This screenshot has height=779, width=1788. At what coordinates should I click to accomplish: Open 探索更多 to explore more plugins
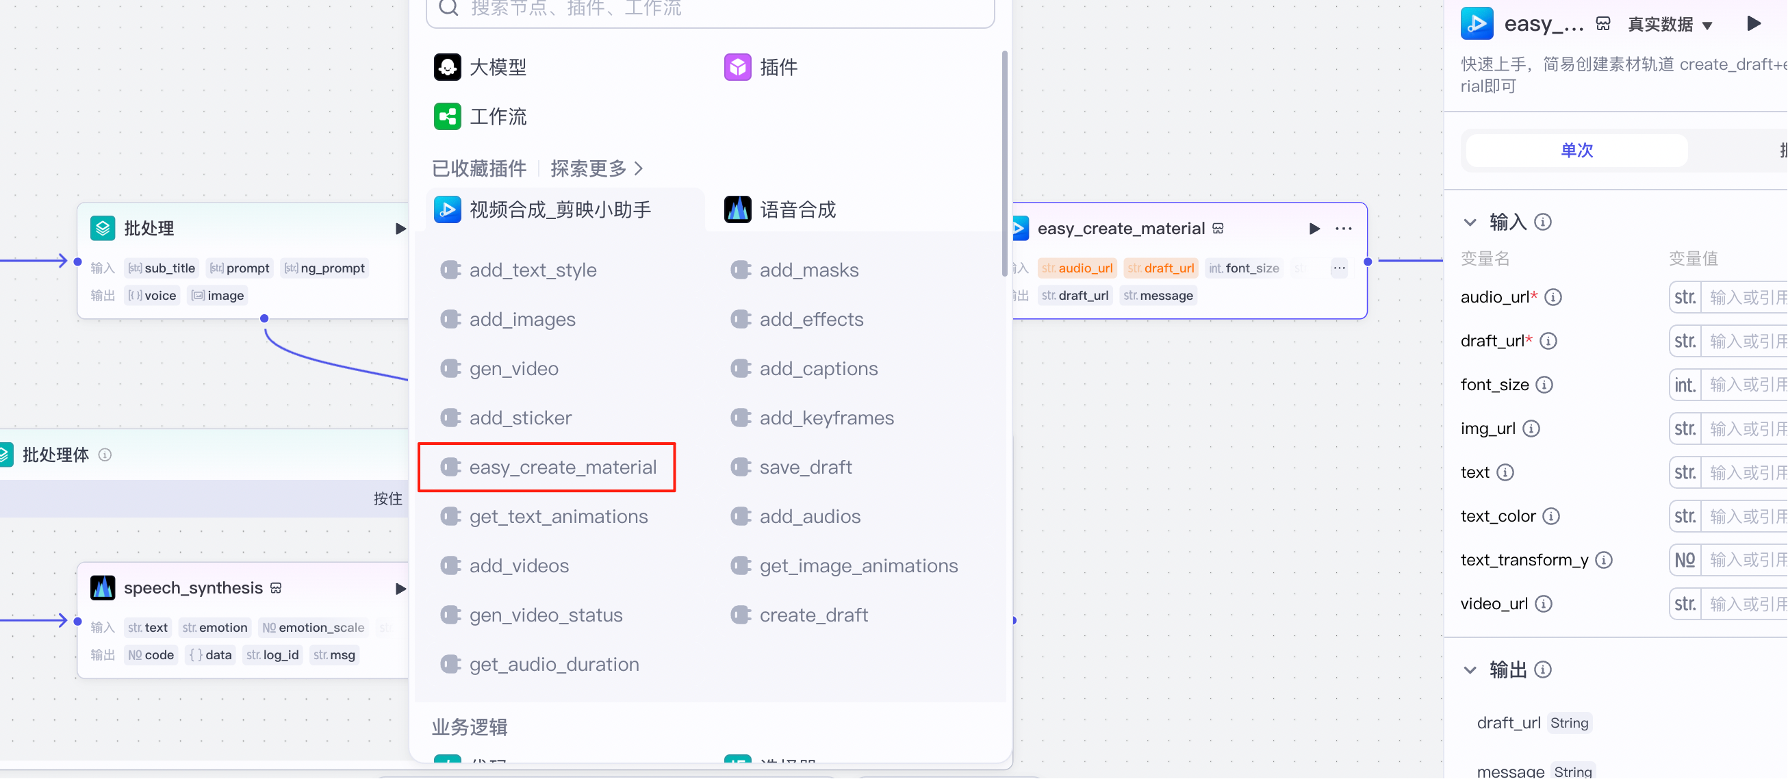tap(588, 168)
